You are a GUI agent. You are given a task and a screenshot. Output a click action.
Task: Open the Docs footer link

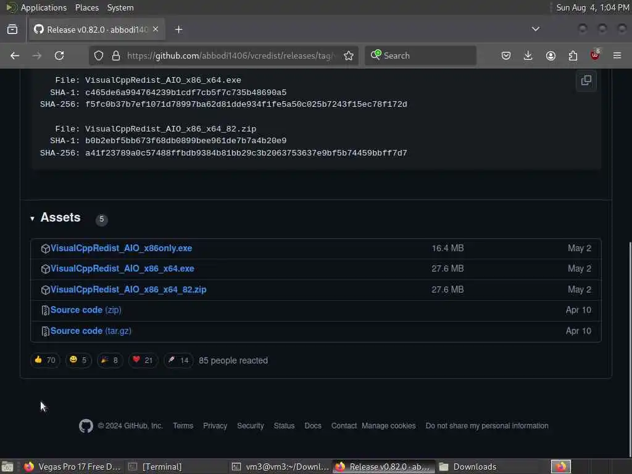click(x=313, y=426)
